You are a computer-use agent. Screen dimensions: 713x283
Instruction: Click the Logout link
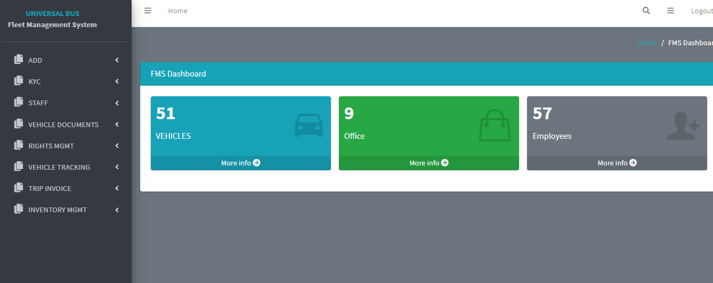coord(702,11)
